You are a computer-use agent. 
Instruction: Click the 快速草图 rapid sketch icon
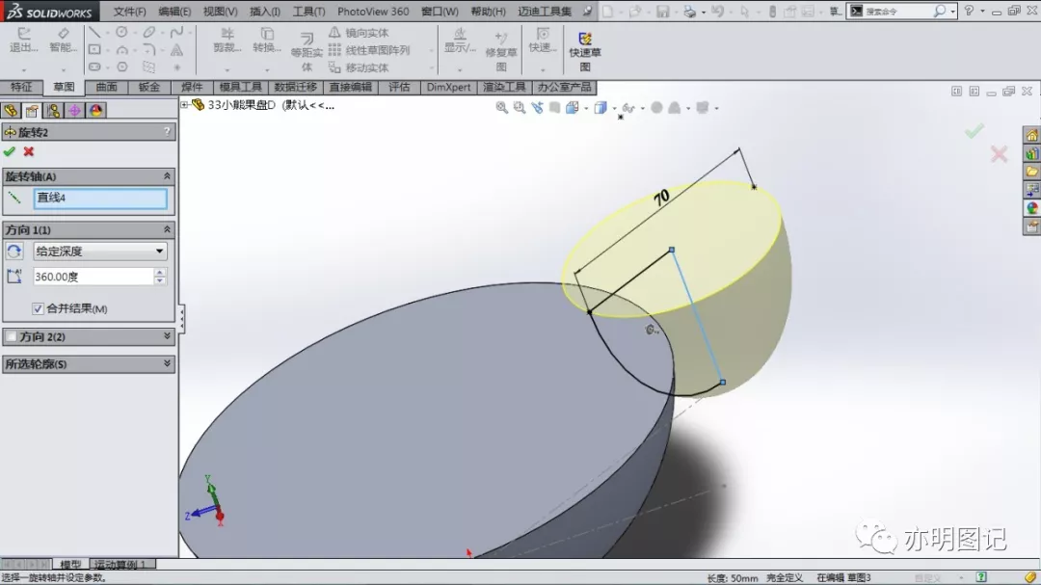pos(585,51)
